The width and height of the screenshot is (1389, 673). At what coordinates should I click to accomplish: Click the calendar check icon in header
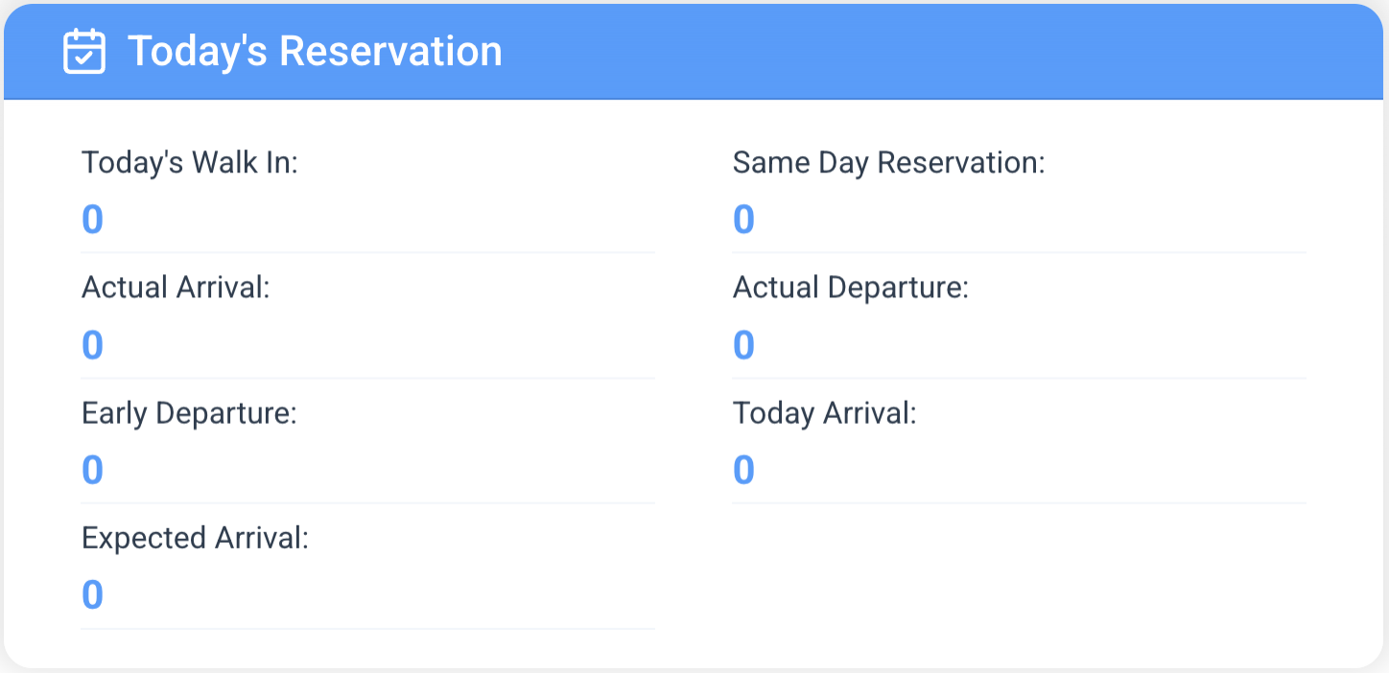pos(84,51)
